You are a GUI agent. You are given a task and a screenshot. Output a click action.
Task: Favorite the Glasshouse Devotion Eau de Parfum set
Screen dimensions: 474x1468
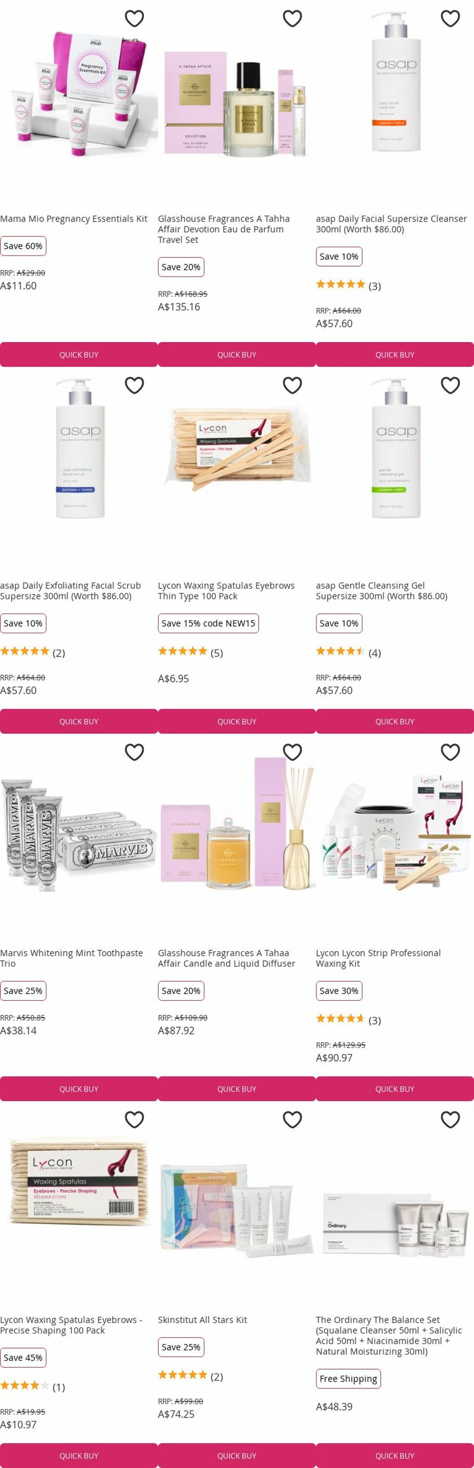coord(292,19)
